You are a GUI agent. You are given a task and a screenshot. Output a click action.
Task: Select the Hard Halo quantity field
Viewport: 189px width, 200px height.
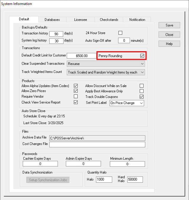[x=135, y=179]
